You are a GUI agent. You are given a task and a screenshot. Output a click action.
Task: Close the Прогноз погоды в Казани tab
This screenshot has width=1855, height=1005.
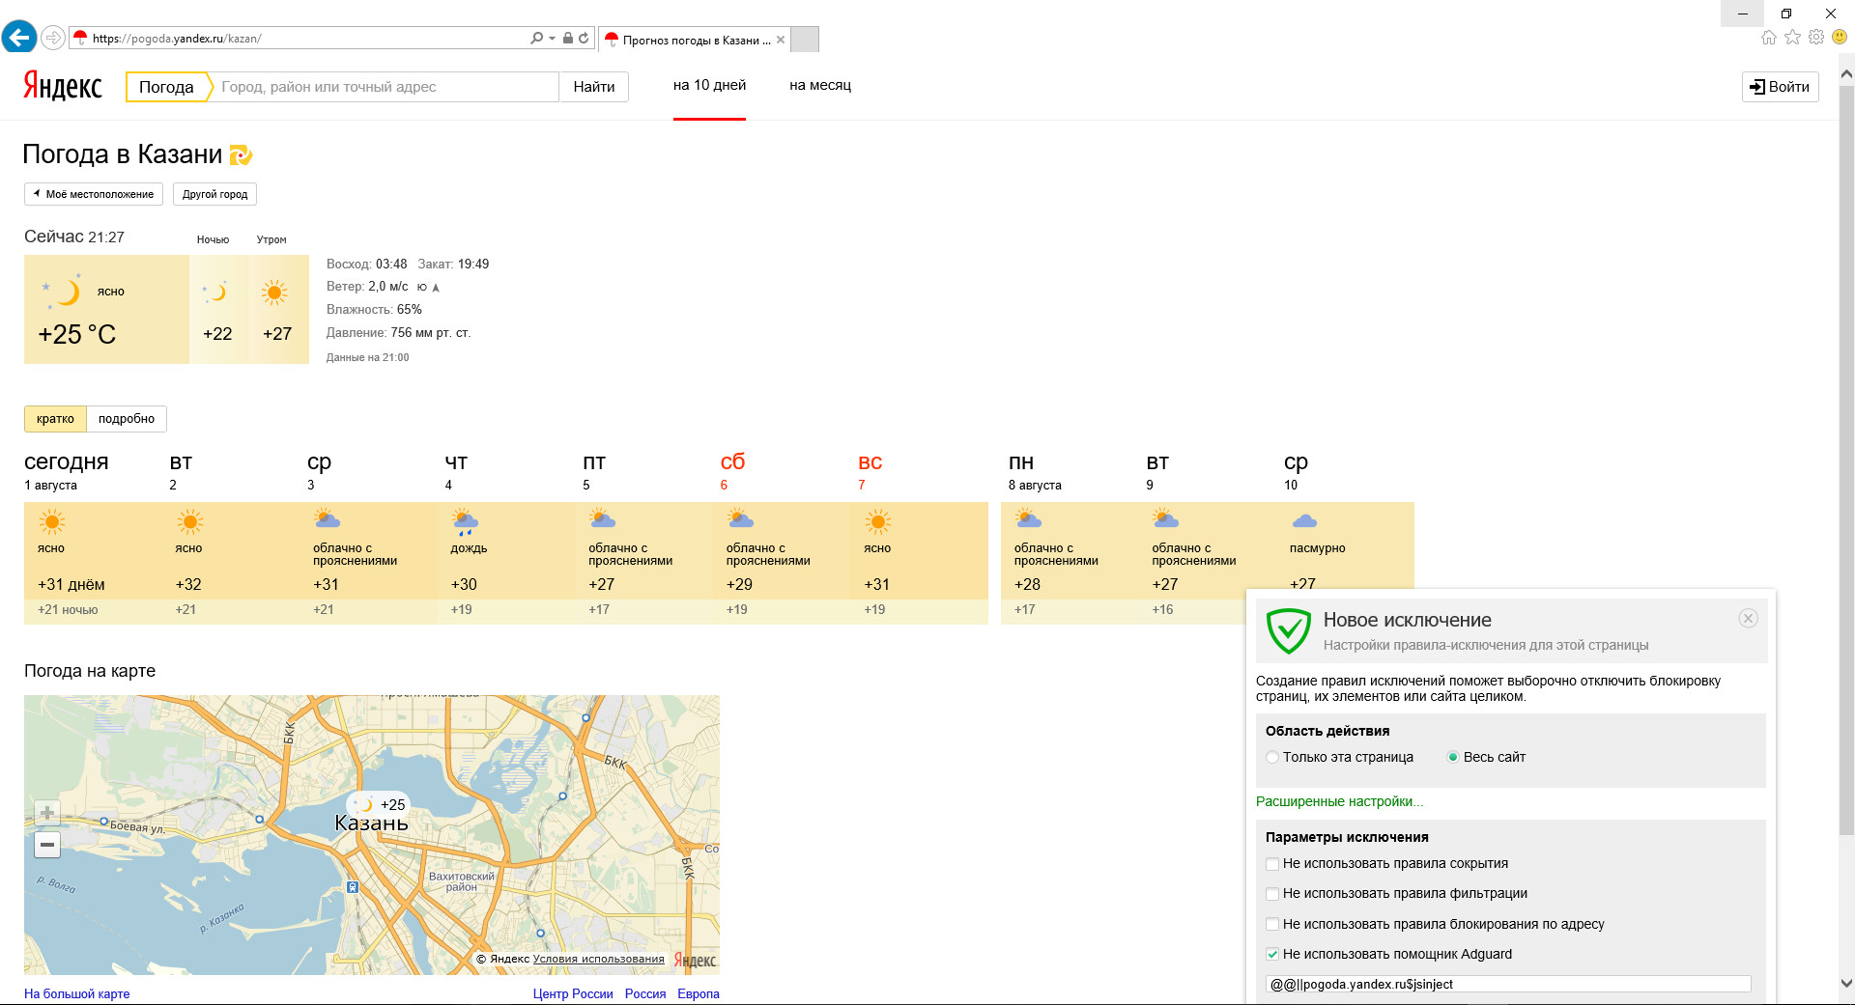pyautogui.click(x=781, y=40)
